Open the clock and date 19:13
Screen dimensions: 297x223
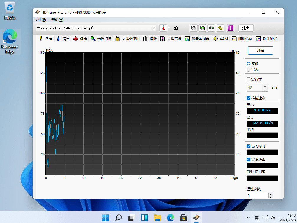click(288, 218)
